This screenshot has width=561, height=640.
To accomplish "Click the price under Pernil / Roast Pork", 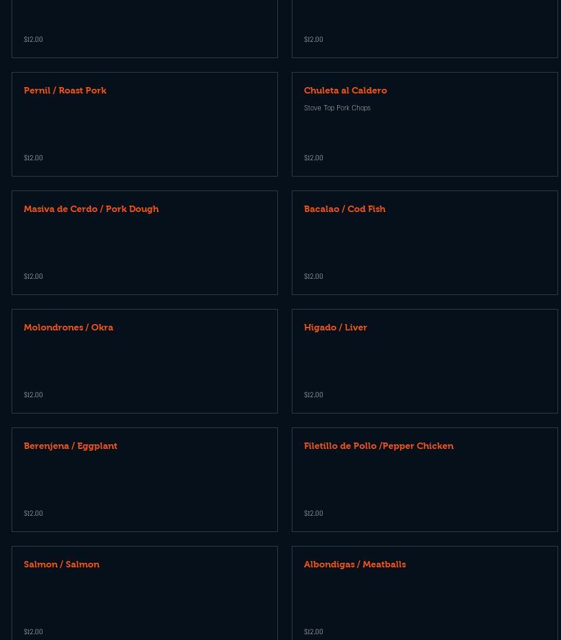I will tap(33, 158).
